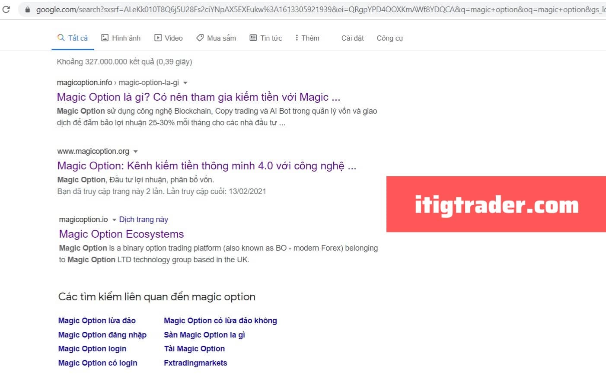The height and width of the screenshot is (382, 606).
Task: Expand dropdown arrow beside www.magicoption.org
Action: point(136,152)
